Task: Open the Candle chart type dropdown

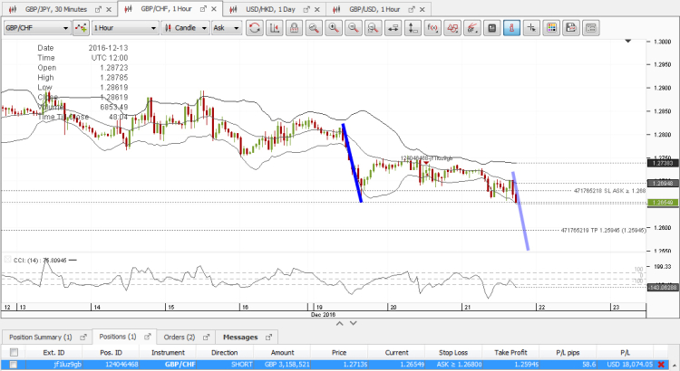Action: point(185,28)
